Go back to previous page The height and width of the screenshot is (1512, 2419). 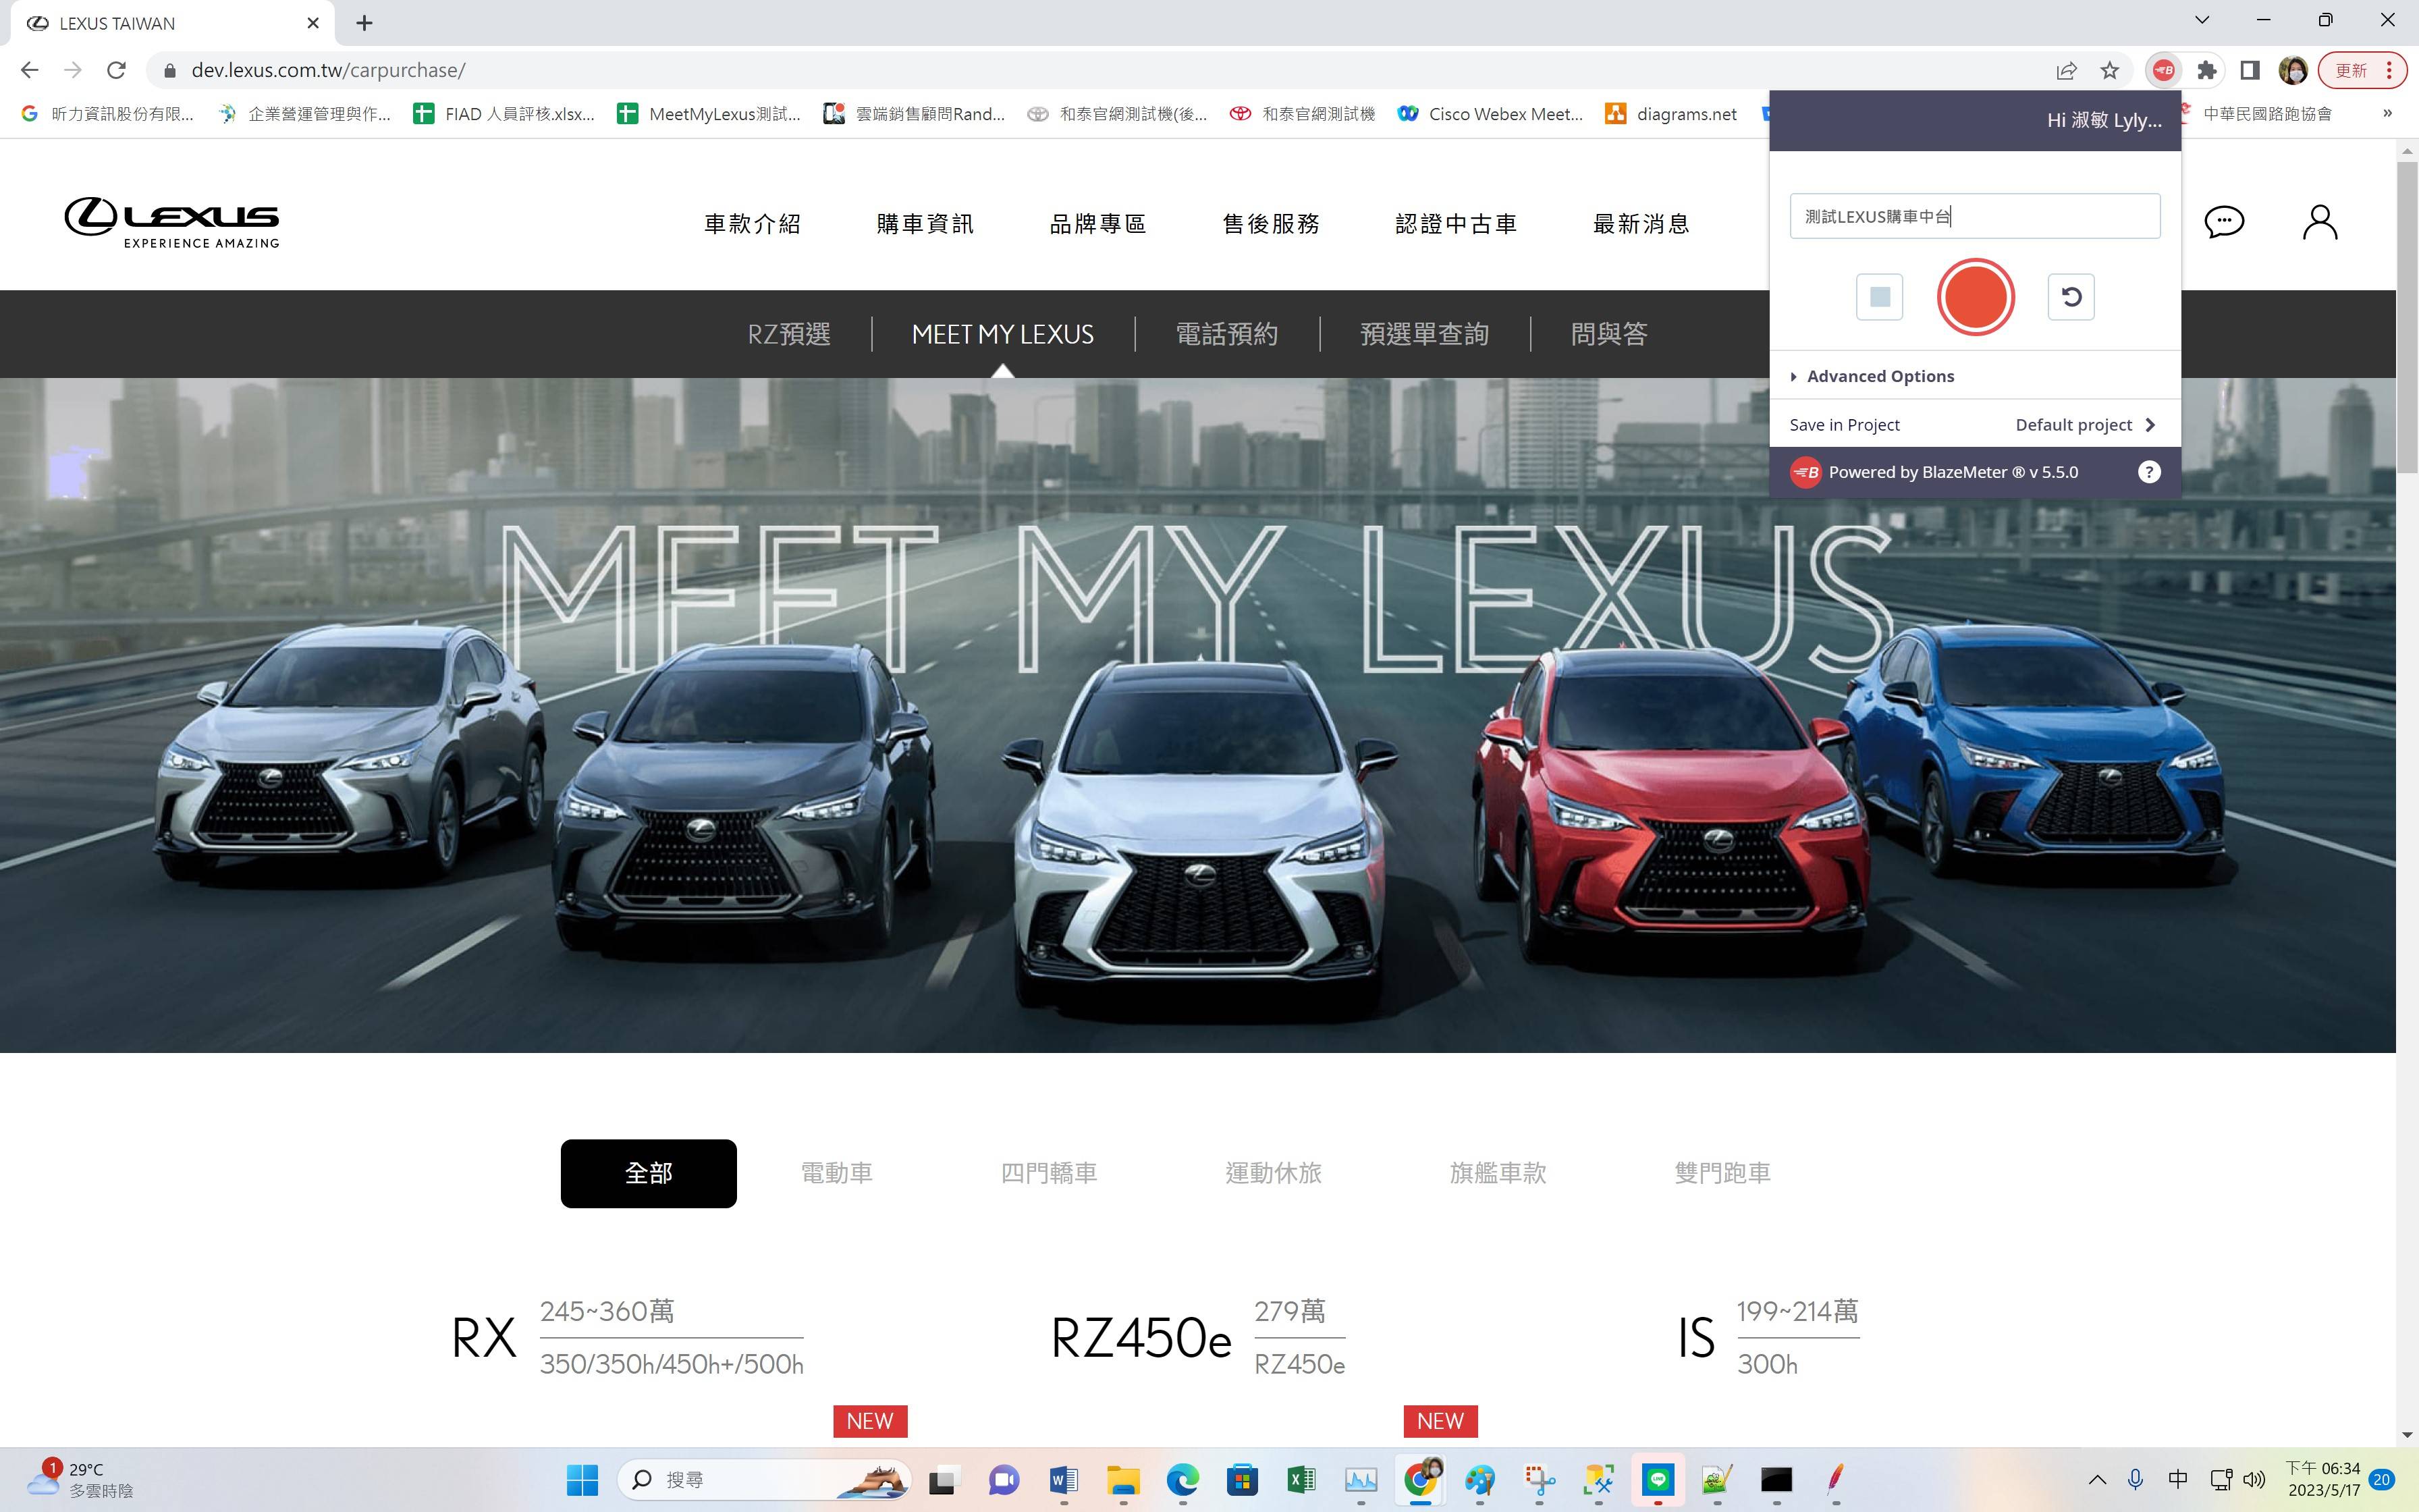point(29,70)
